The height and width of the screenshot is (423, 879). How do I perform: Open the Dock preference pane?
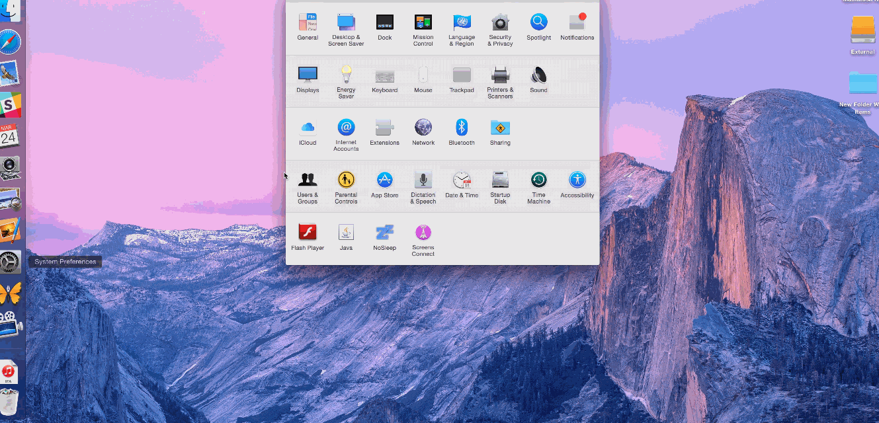click(385, 27)
